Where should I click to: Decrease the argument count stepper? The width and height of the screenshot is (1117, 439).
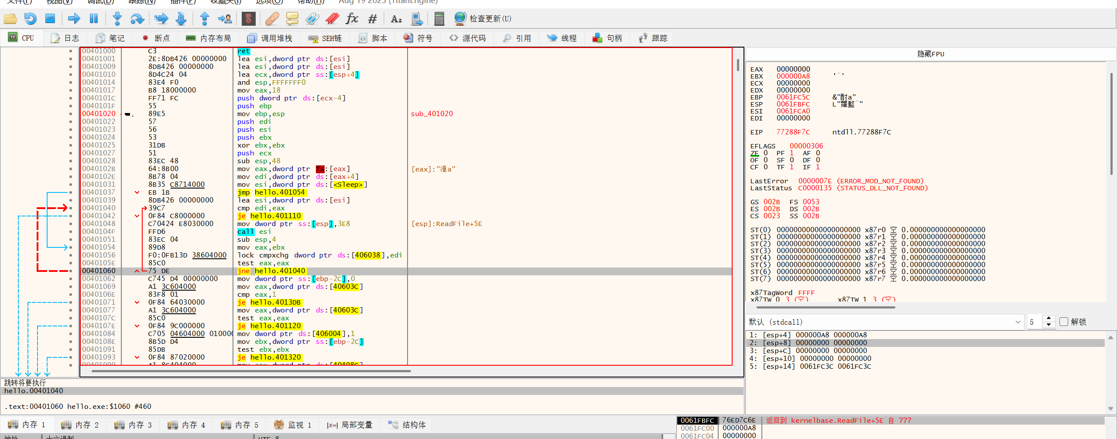pyautogui.click(x=1049, y=325)
